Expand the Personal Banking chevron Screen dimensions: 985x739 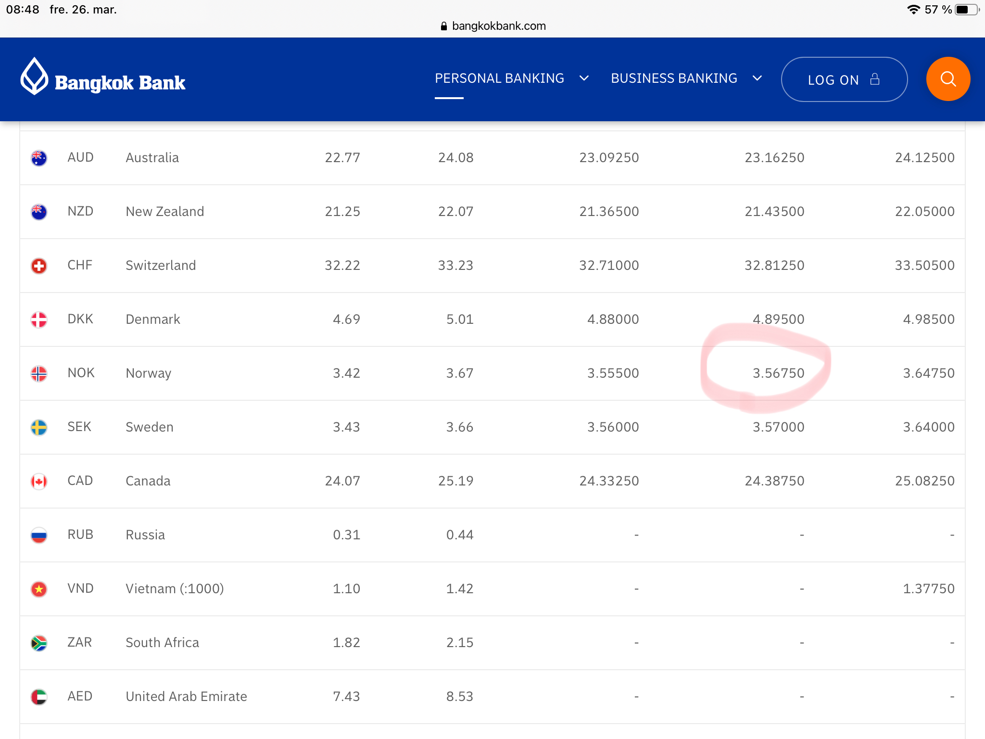(x=584, y=78)
